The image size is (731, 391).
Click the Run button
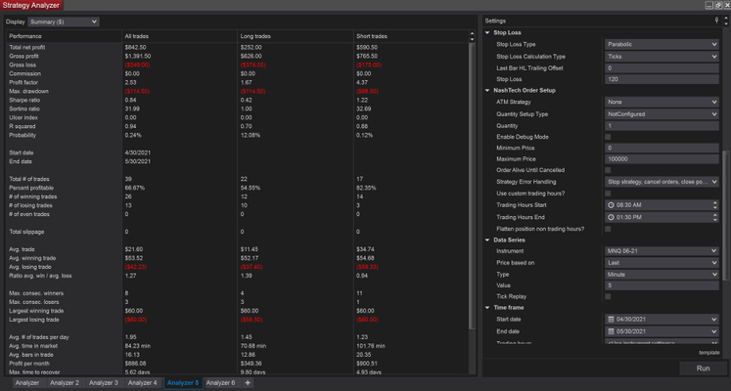point(702,368)
